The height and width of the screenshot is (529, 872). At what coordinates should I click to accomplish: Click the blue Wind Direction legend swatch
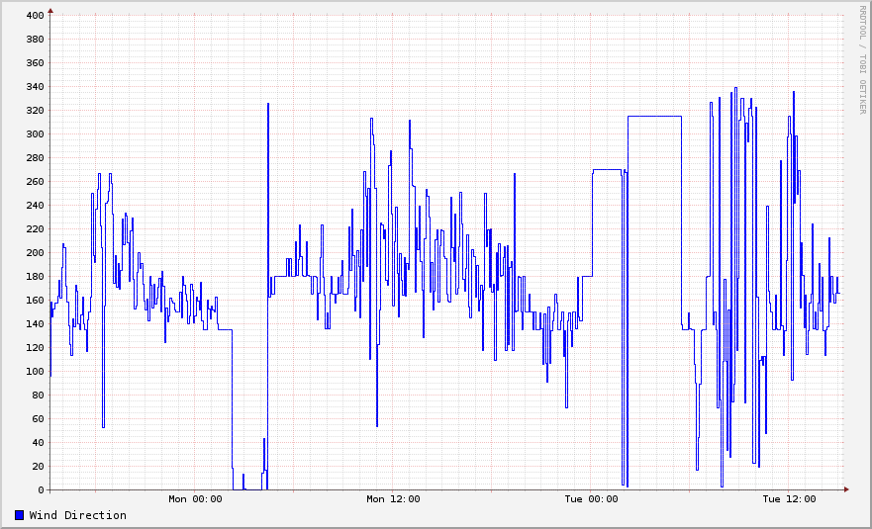click(20, 515)
